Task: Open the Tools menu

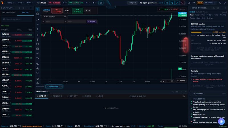Action: (21, 3)
